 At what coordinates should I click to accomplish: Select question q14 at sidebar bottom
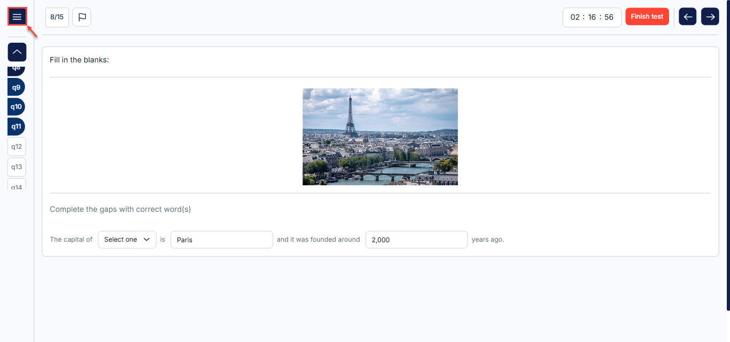pos(17,186)
